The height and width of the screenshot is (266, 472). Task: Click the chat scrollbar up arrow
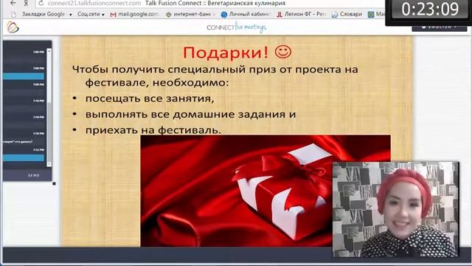[x=49, y=51]
